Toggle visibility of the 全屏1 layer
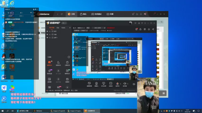The width and height of the screenshot is (202, 113). pos(47,37)
